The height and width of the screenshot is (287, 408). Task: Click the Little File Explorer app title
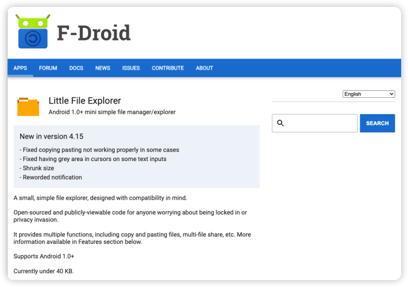click(x=84, y=100)
